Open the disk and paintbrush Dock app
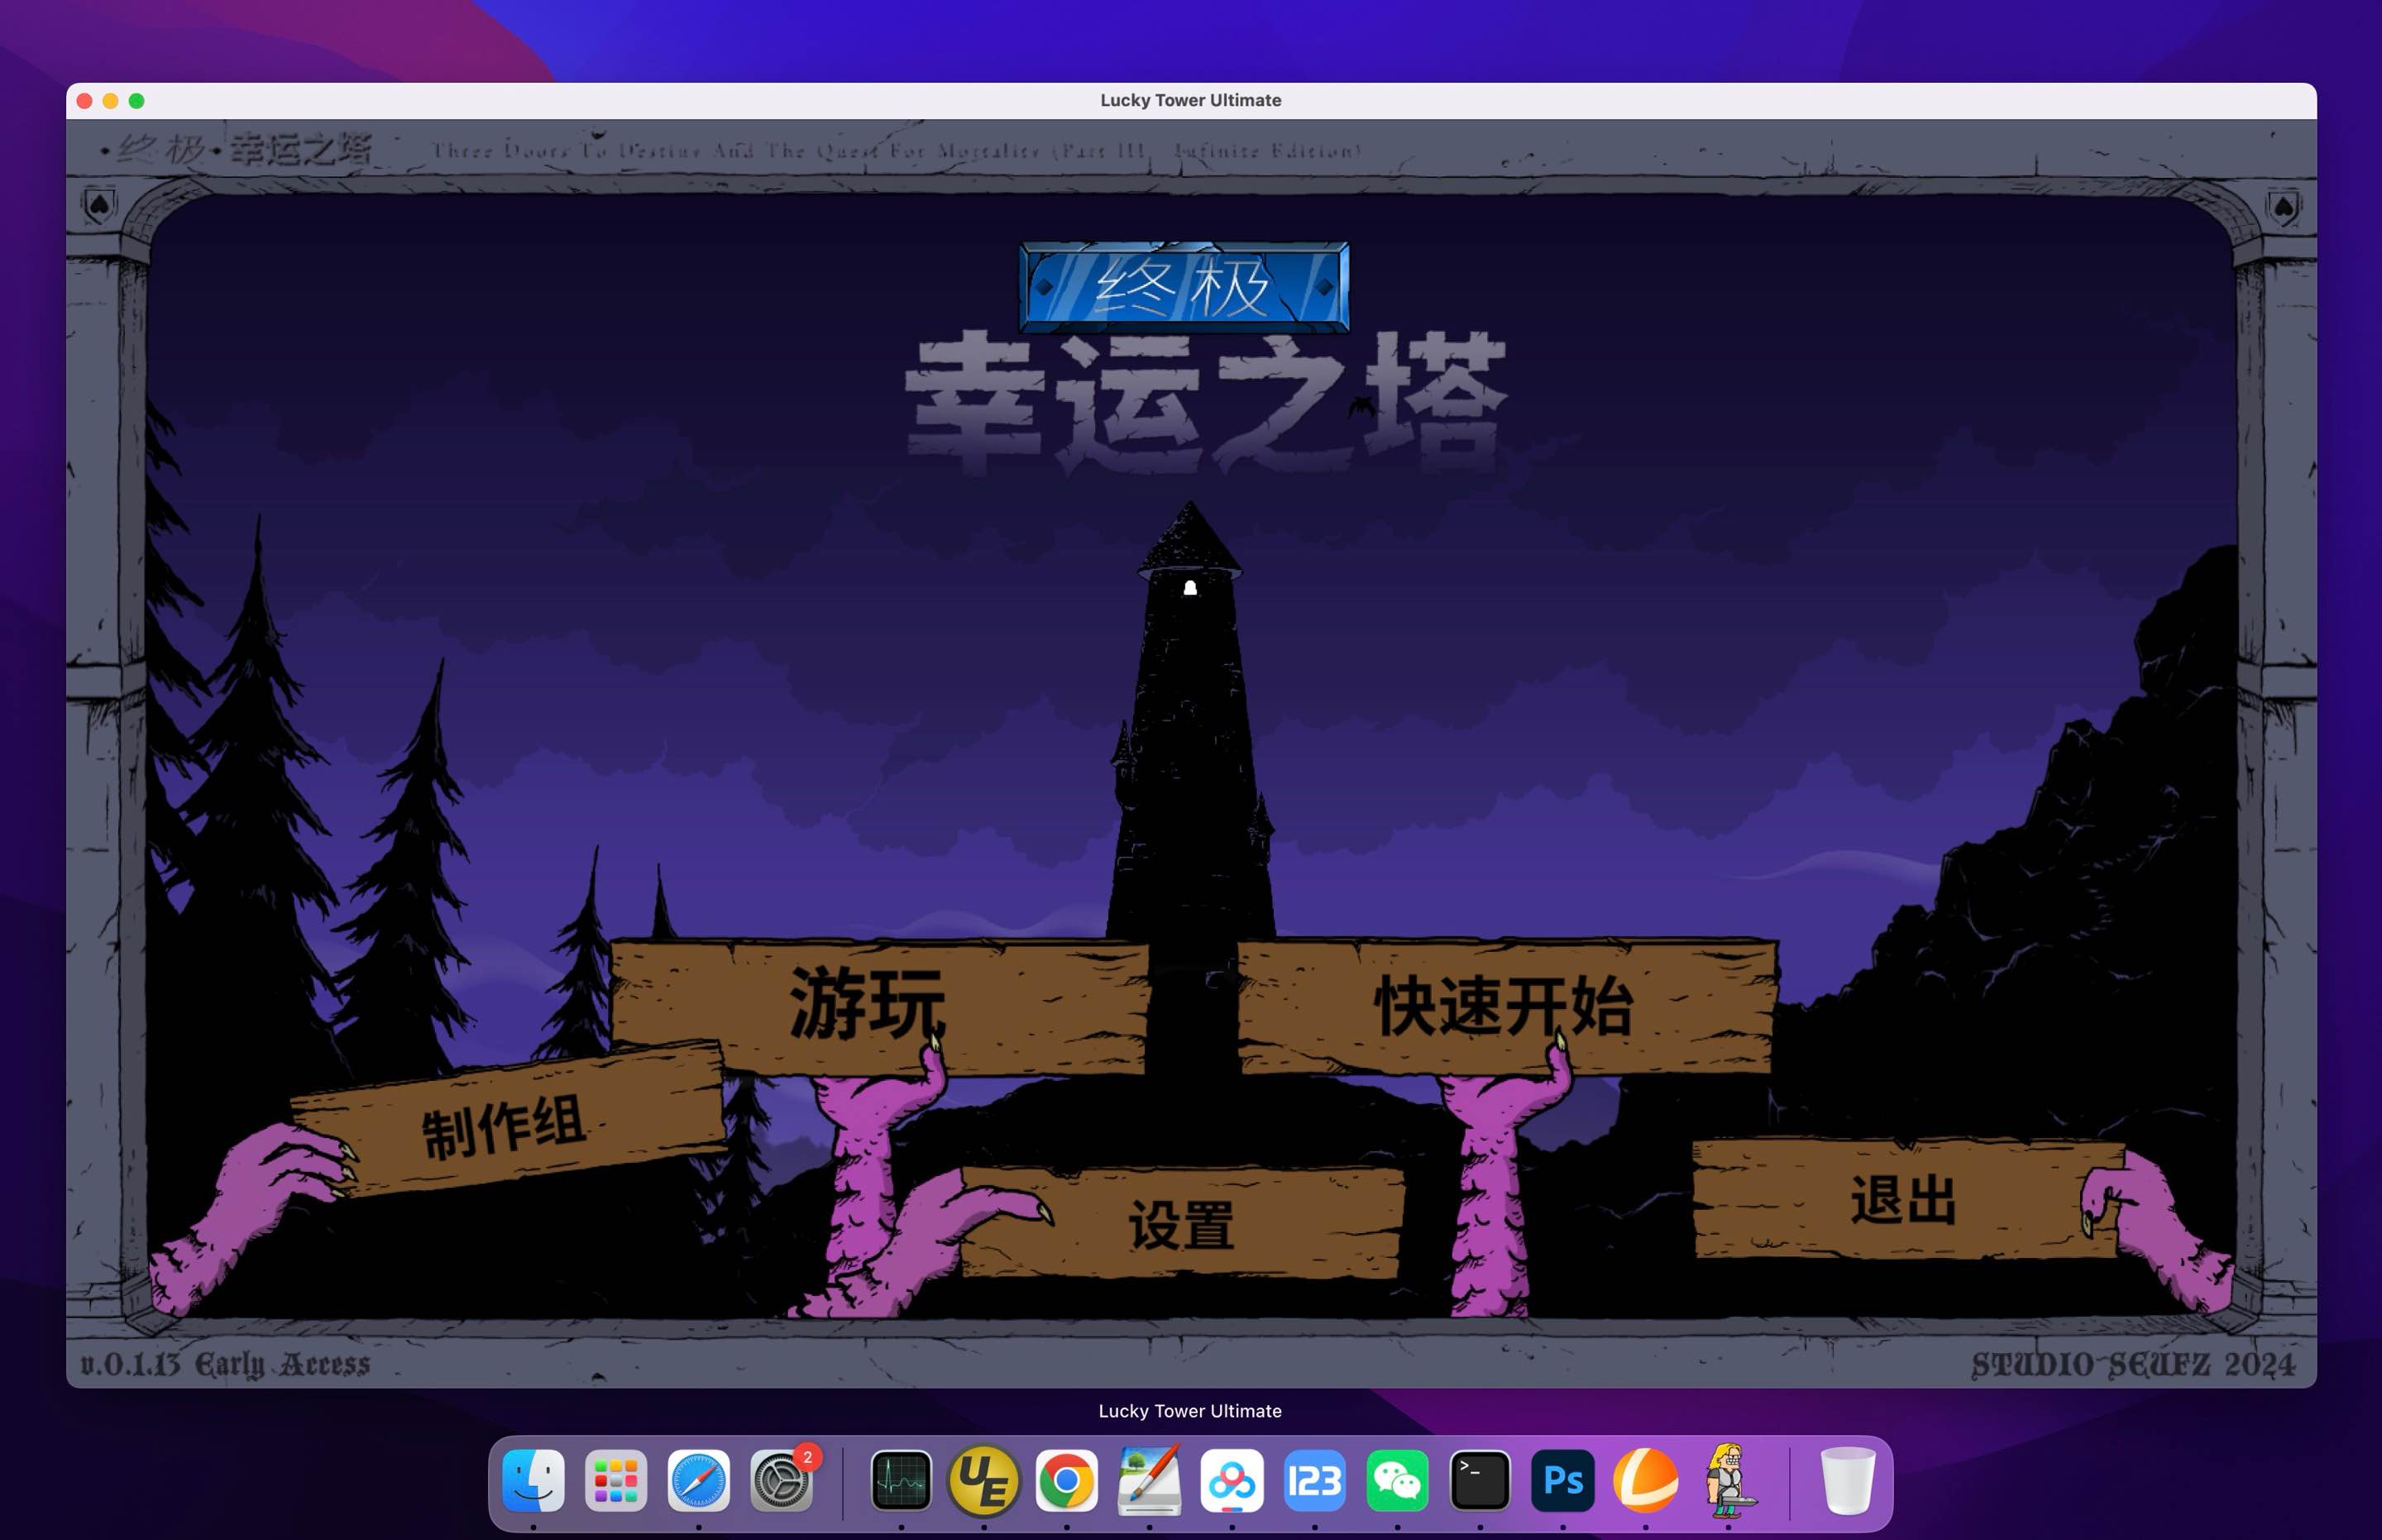This screenshot has height=1540, width=2382. [x=1150, y=1480]
